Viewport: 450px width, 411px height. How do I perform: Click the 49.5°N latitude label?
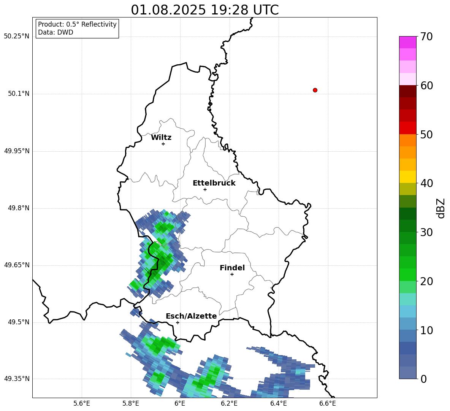coord(18,322)
